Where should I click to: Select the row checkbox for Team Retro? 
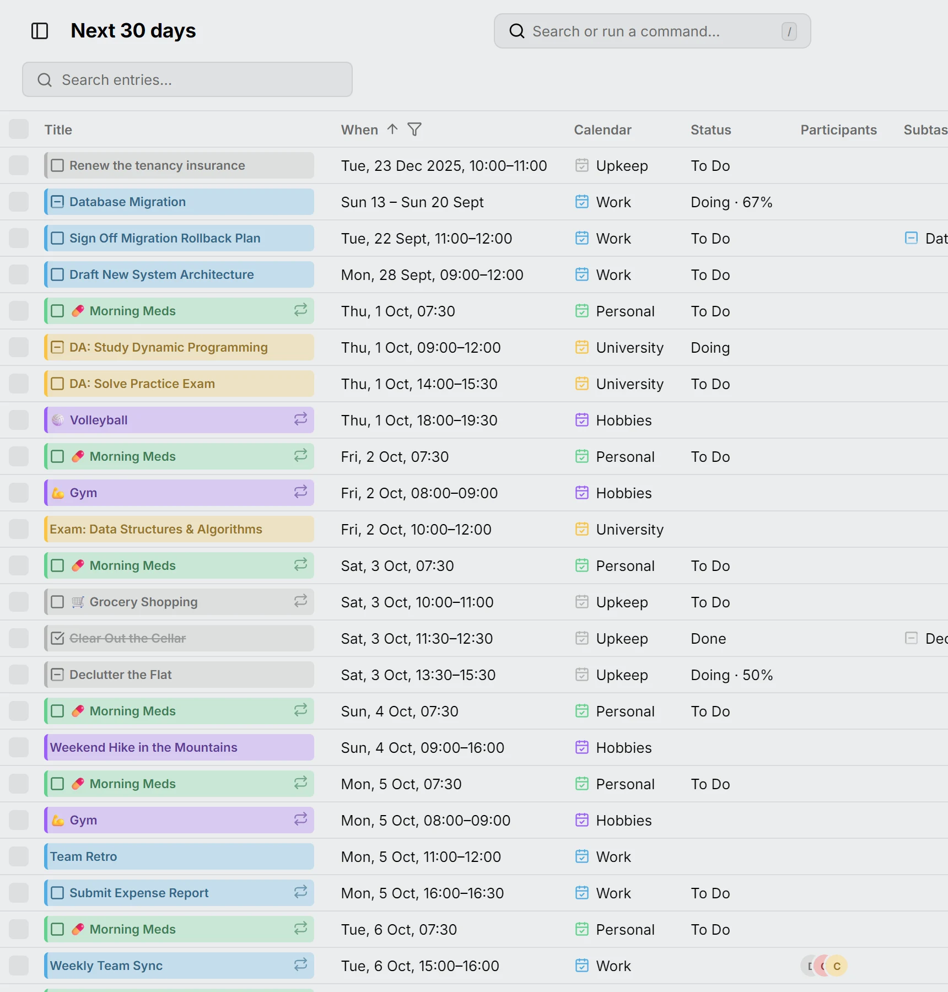(x=19, y=856)
